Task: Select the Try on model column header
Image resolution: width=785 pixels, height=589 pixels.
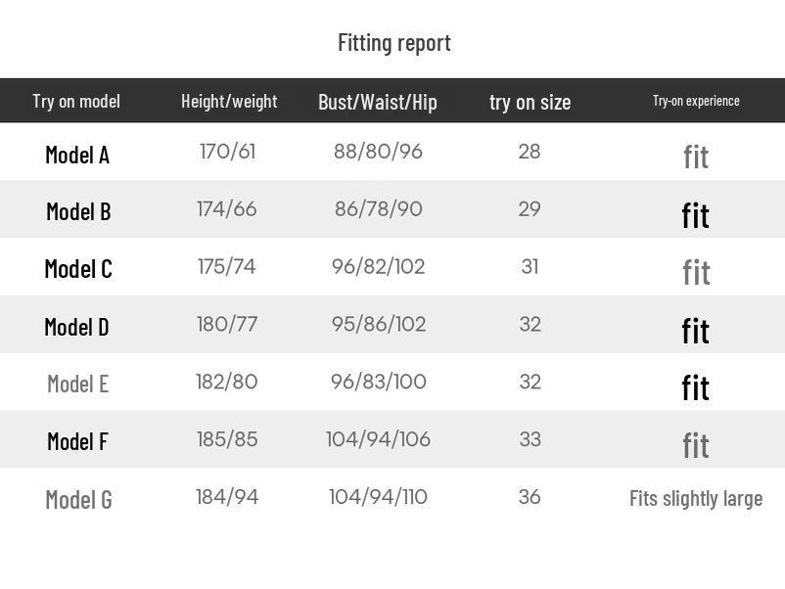Action: [76, 101]
